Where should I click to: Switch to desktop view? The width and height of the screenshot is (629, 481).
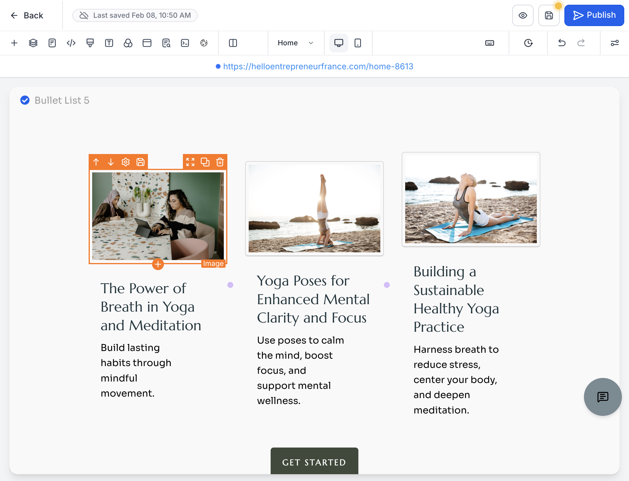[339, 43]
